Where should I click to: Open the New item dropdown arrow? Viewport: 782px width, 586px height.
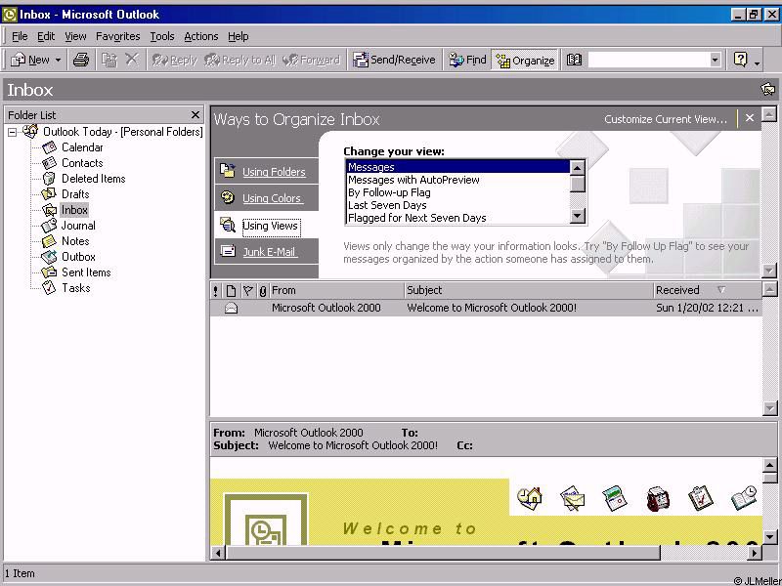(58, 60)
